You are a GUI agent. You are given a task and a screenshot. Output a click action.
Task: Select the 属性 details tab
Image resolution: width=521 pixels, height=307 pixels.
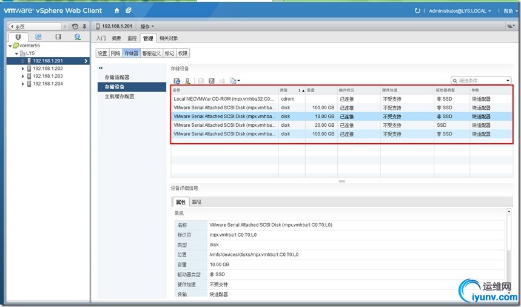[181, 201]
